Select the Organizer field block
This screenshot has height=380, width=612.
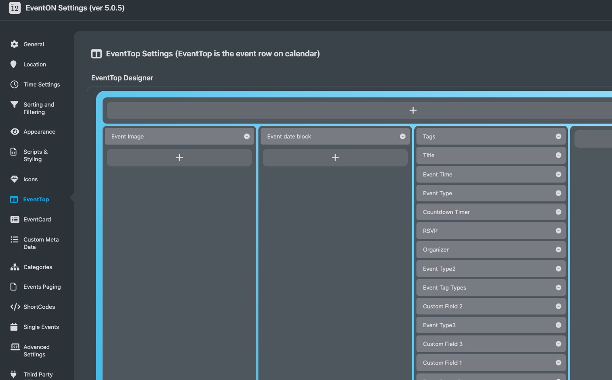[x=480, y=249]
